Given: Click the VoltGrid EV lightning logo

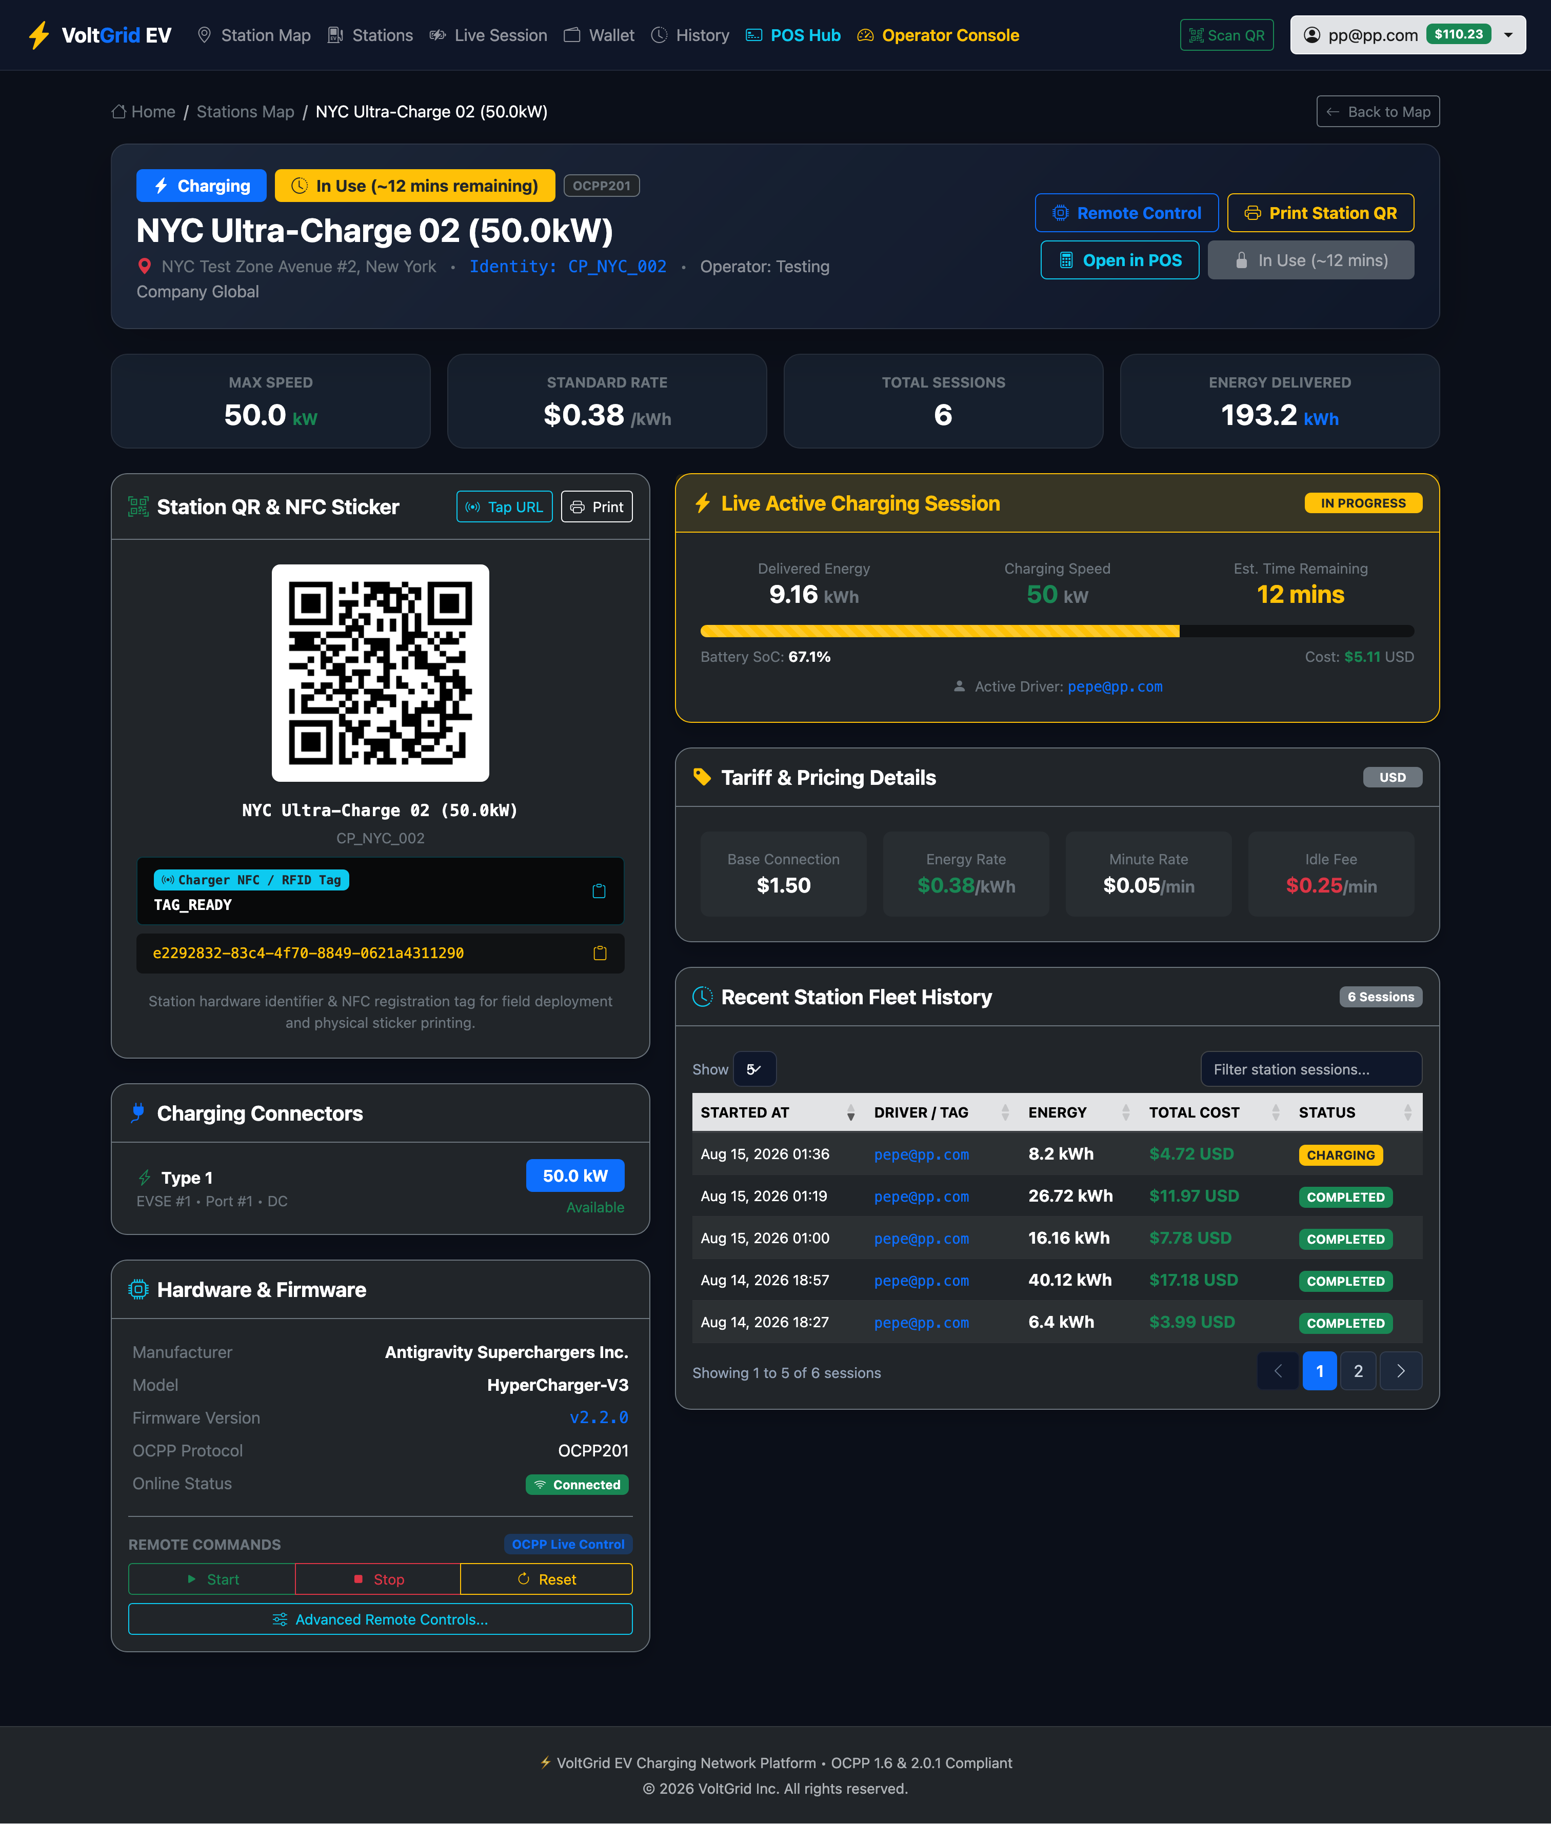Looking at the screenshot, I should click(38, 35).
